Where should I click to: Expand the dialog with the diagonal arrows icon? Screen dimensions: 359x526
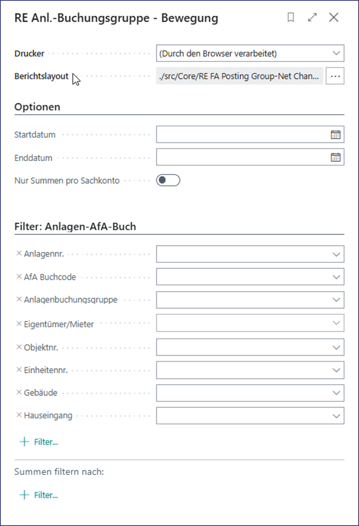point(312,18)
